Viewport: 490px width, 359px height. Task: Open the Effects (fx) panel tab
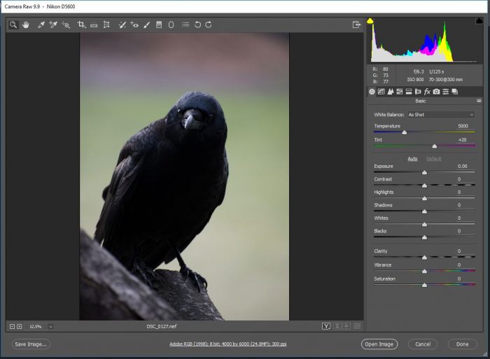click(427, 92)
